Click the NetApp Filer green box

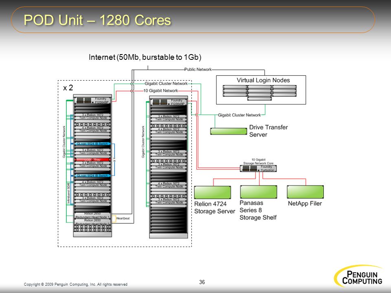305,192
